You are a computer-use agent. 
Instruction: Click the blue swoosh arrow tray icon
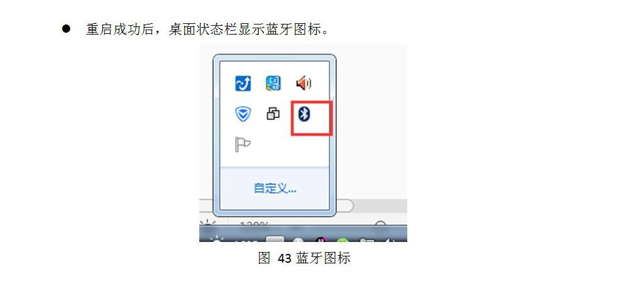coord(243,84)
